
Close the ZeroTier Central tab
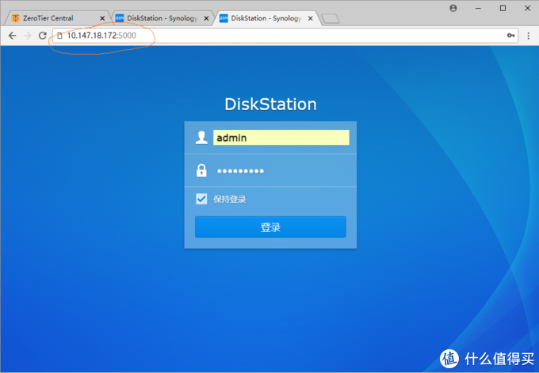click(x=101, y=18)
